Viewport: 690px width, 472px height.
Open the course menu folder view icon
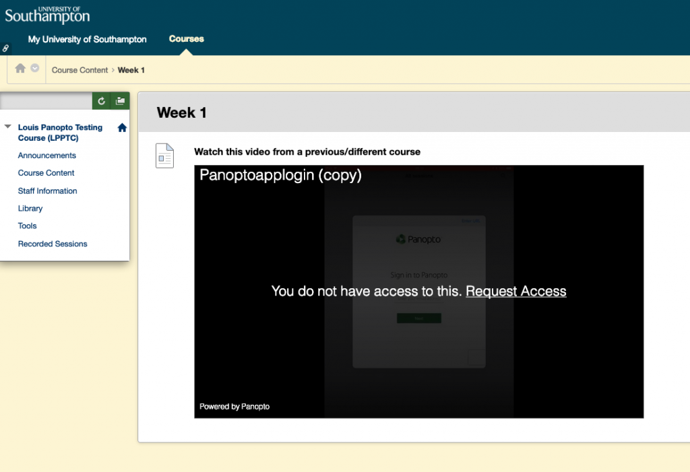pyautogui.click(x=120, y=101)
